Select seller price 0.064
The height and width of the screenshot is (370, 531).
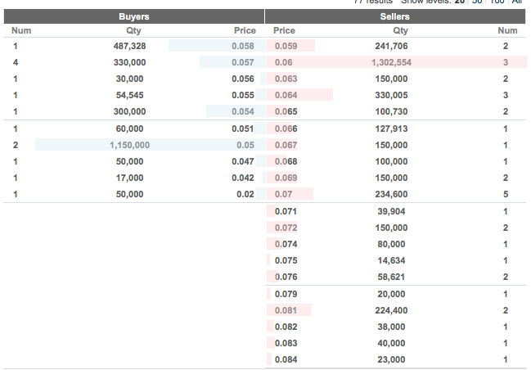pos(286,95)
